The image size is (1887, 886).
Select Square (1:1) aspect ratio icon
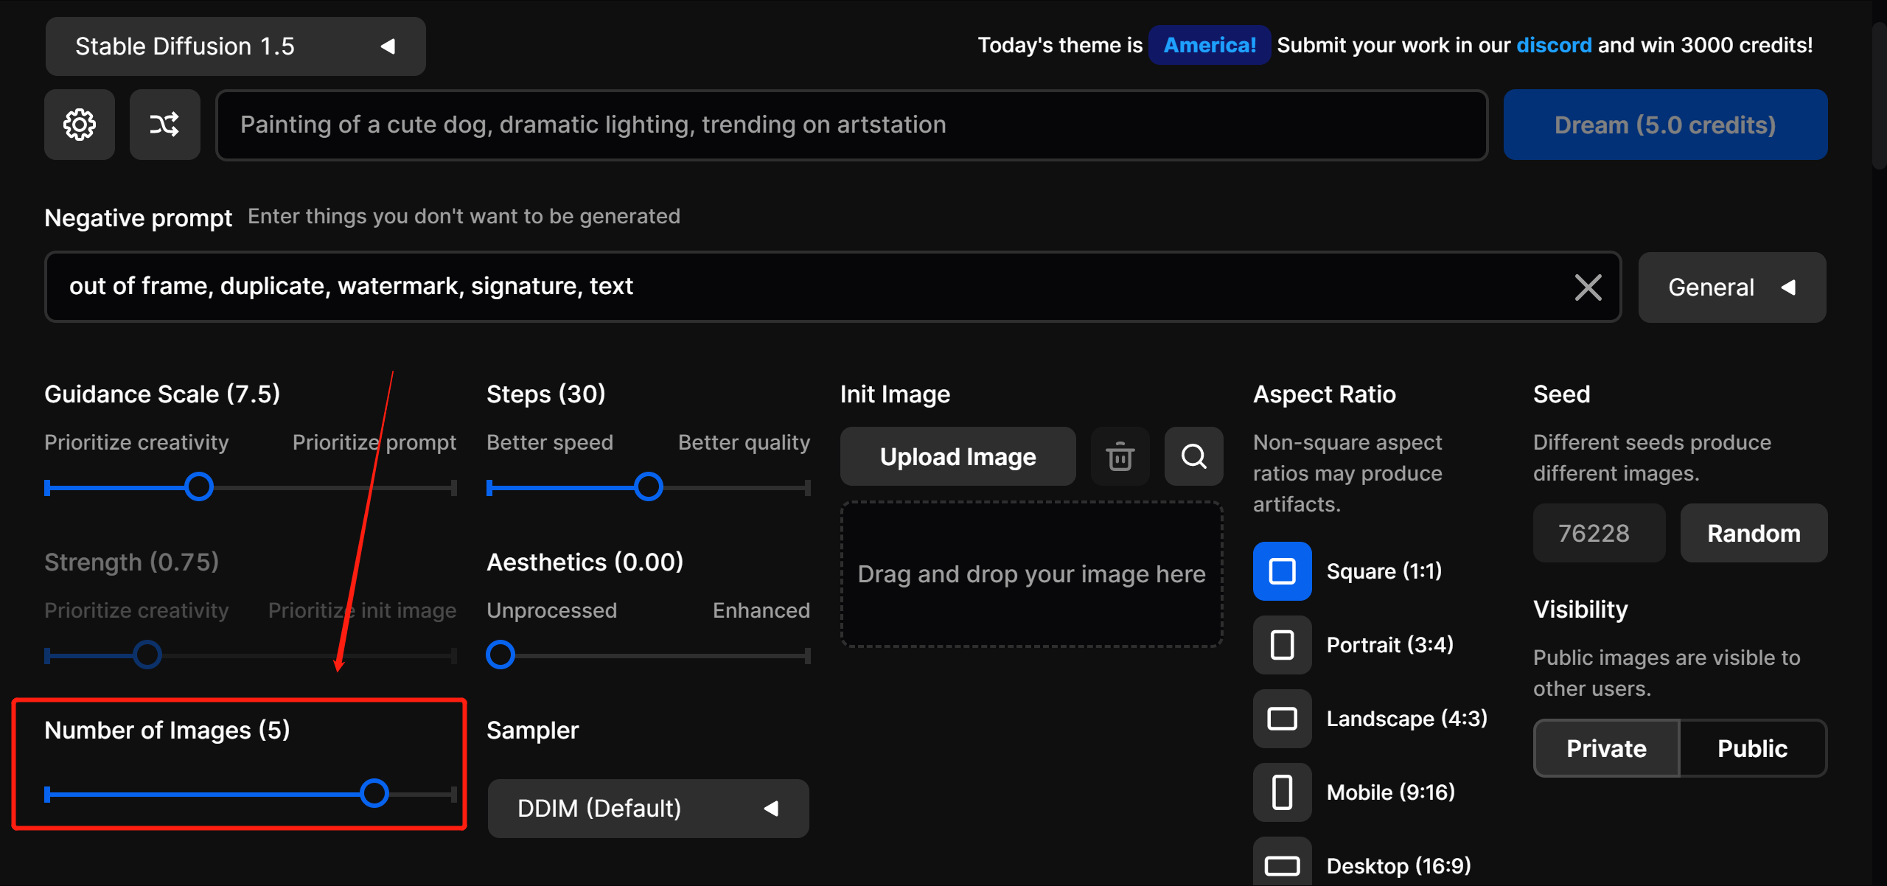[x=1282, y=571]
